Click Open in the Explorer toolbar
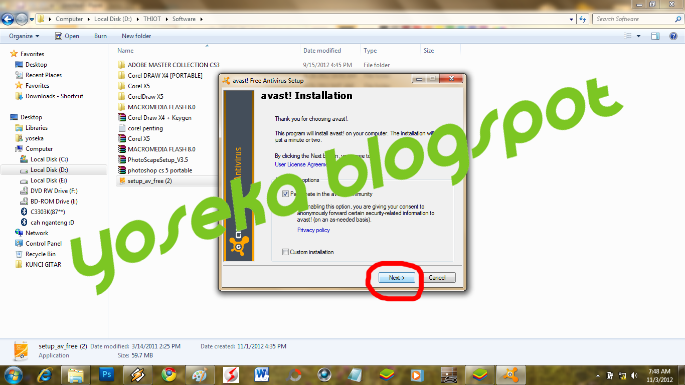The width and height of the screenshot is (685, 385). (x=67, y=36)
